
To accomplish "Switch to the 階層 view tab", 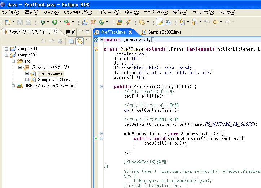I will point(70,32).
